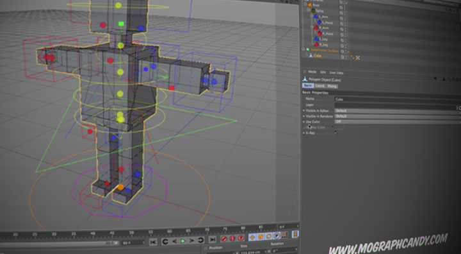
Task: Collapse the L_Arm hierarchy
Action: pos(312,15)
